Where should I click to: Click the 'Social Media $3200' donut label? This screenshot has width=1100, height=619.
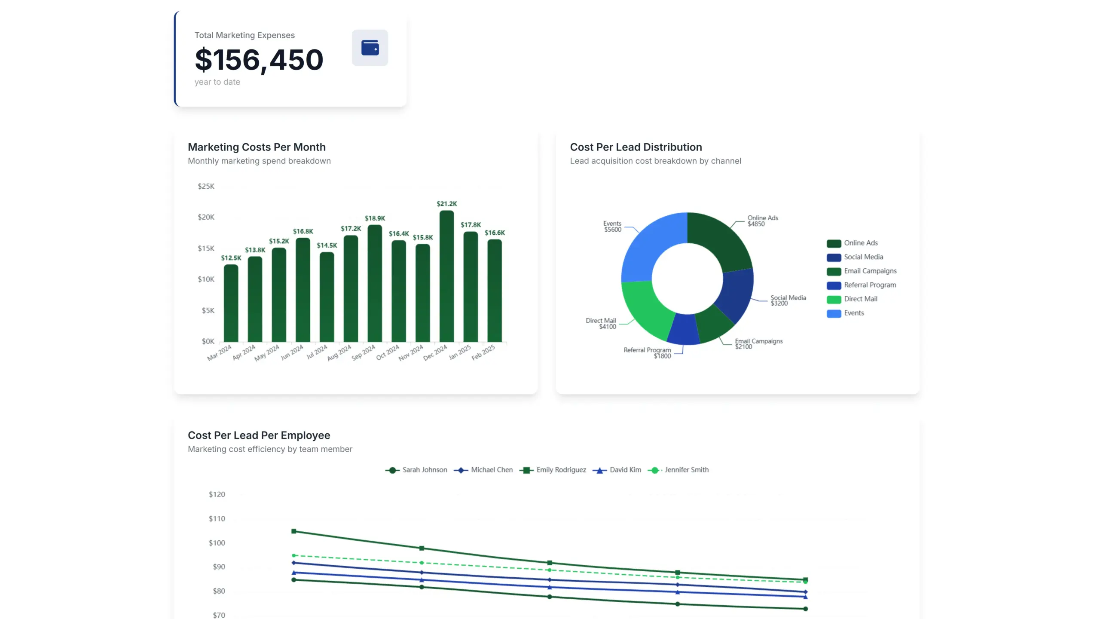click(788, 300)
